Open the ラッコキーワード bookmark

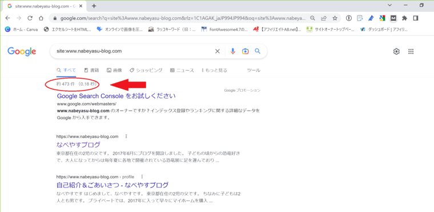172,29
